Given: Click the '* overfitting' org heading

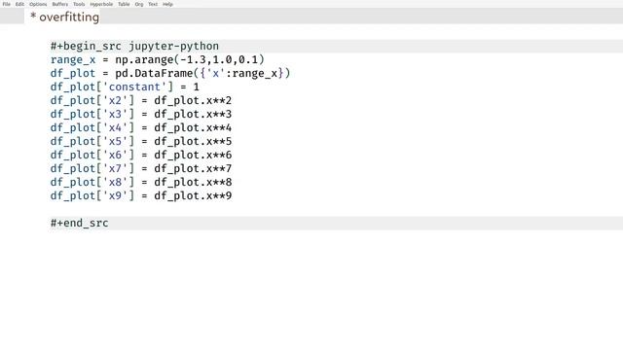Looking at the screenshot, I should [65, 17].
